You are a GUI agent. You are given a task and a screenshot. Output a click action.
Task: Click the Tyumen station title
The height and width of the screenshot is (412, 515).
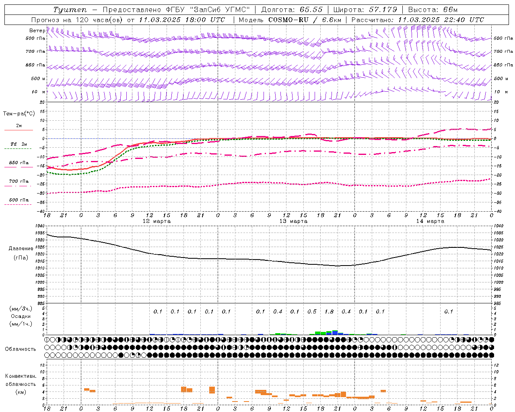tap(70, 10)
